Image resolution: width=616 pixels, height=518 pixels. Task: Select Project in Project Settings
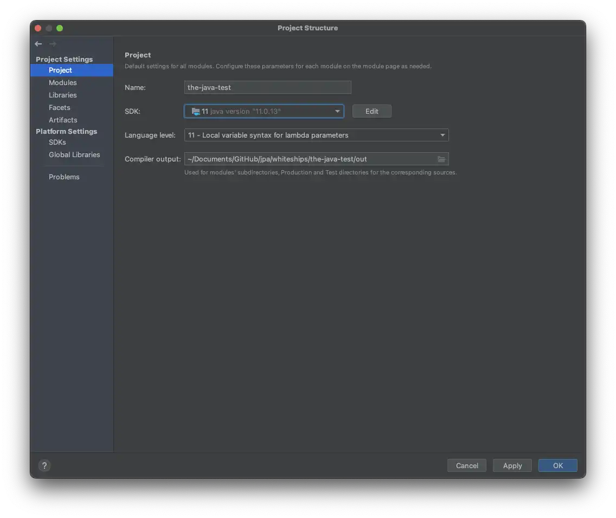(72, 70)
